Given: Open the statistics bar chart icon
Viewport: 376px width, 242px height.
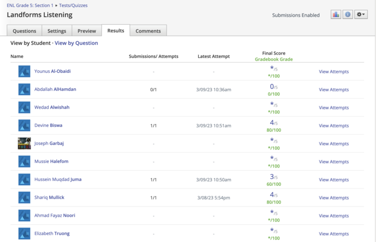Looking at the screenshot, I should coord(336,15).
